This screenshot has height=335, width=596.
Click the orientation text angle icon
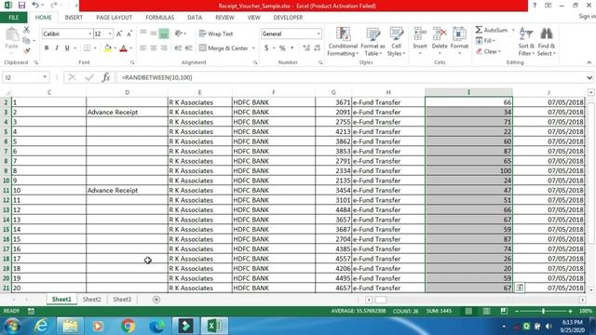coord(178,33)
